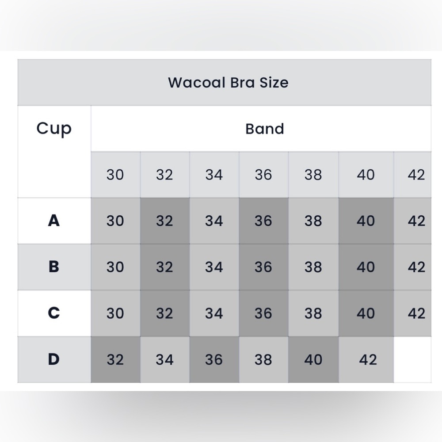442x442 pixels.
Task: Click the Wacoal Bra Size title header
Action: click(x=225, y=82)
